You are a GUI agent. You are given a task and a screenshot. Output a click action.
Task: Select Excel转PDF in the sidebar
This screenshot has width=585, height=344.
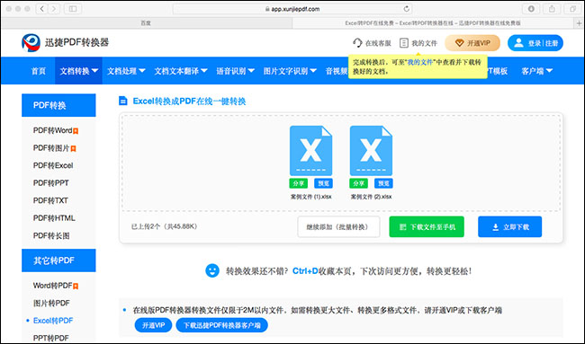[53, 321]
